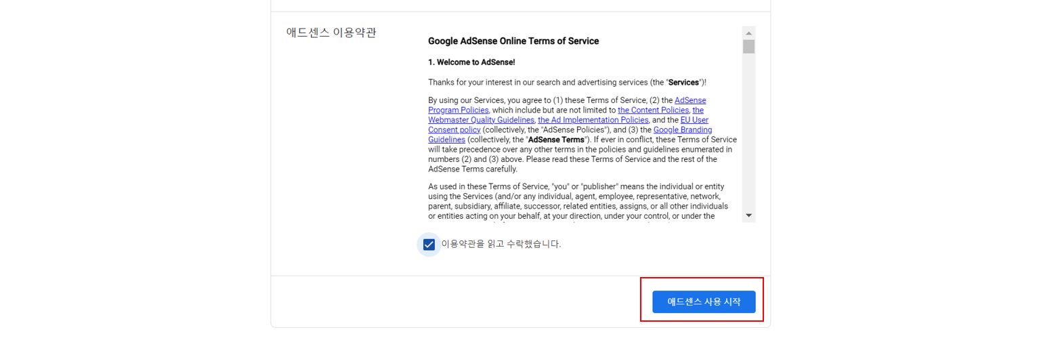Click the terms scrollbar up arrow

(x=748, y=33)
